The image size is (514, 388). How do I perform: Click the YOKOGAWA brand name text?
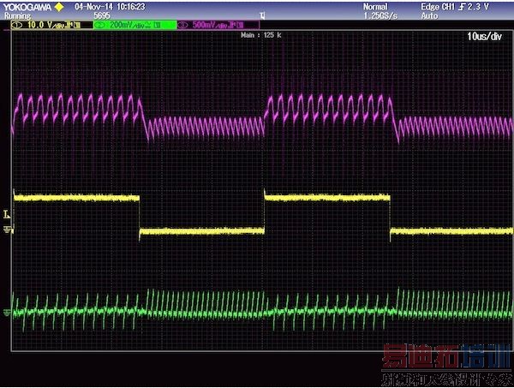(x=27, y=7)
